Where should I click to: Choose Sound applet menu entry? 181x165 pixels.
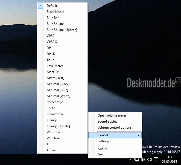click(107, 121)
